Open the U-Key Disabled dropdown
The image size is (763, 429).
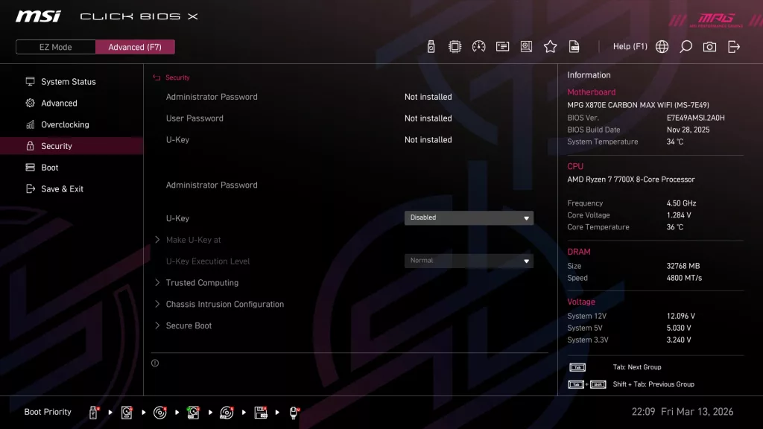tap(469, 217)
